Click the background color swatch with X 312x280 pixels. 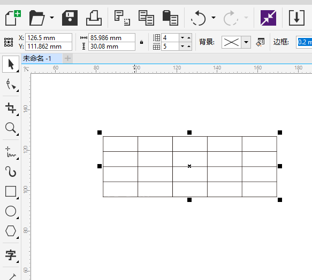[231, 42]
